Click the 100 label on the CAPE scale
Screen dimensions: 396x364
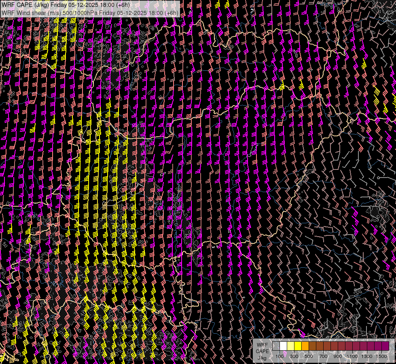coord(280,356)
